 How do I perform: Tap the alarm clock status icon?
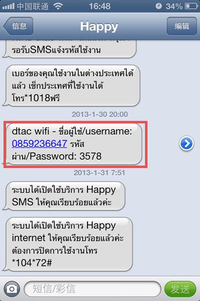click(158, 7)
